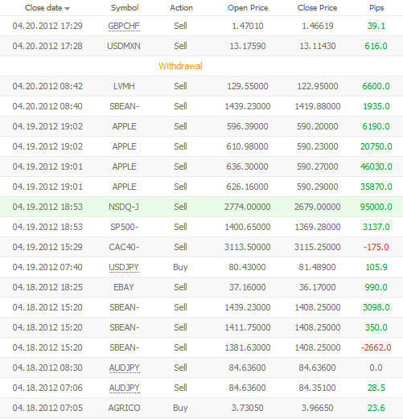Click the Buy action in the AGRICO row

point(180,408)
